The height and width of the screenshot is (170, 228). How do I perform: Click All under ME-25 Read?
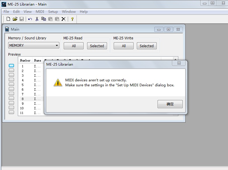tap(74, 46)
